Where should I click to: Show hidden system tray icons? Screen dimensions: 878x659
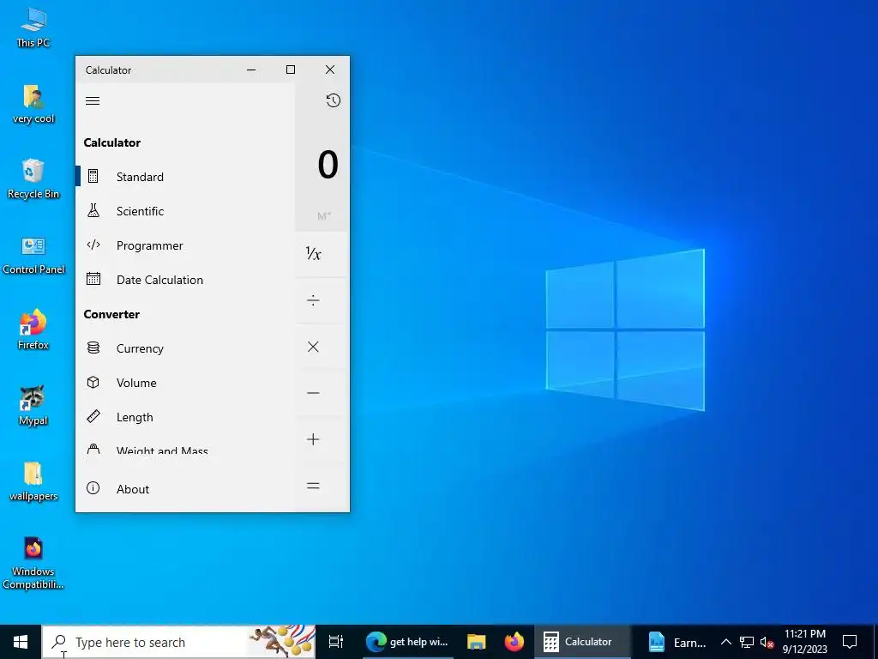pyautogui.click(x=725, y=642)
